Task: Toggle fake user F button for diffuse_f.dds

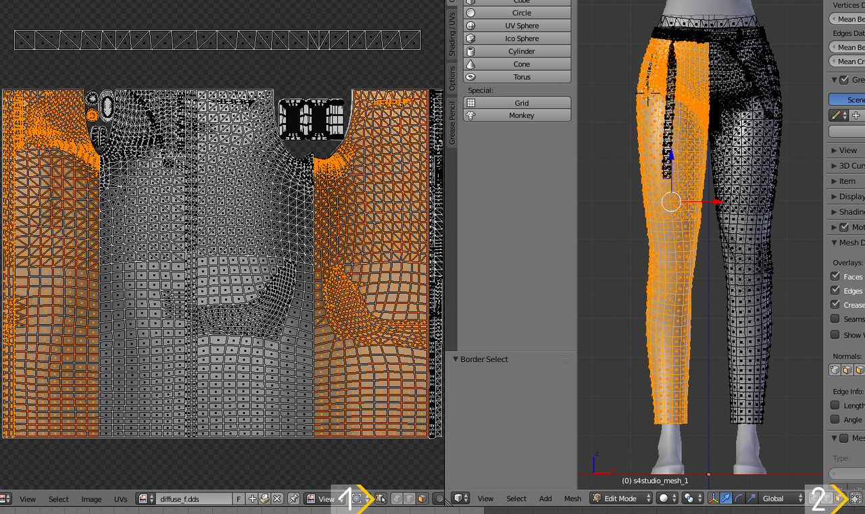Action: click(239, 499)
